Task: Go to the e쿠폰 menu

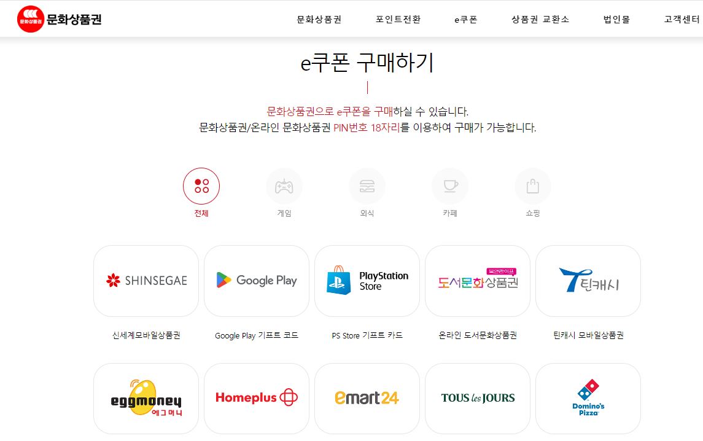Action: tap(466, 19)
